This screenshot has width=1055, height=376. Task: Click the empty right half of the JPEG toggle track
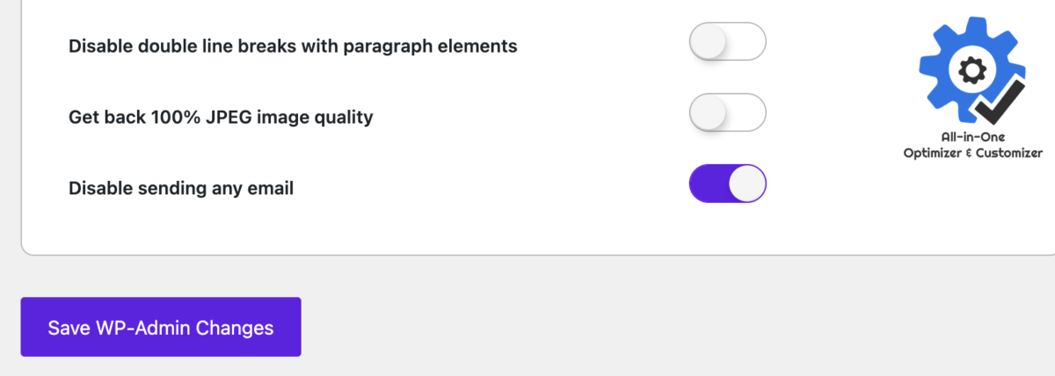tap(747, 112)
